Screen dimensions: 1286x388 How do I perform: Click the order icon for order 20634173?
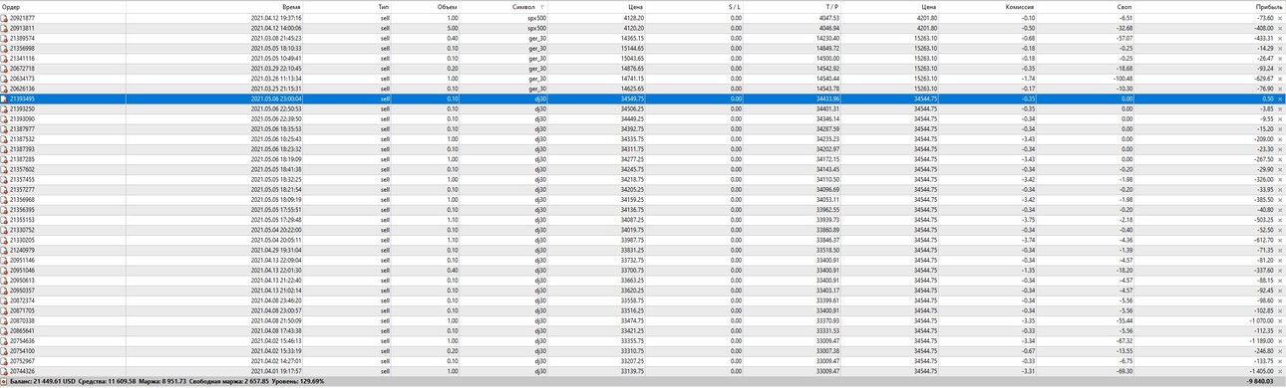(5, 78)
